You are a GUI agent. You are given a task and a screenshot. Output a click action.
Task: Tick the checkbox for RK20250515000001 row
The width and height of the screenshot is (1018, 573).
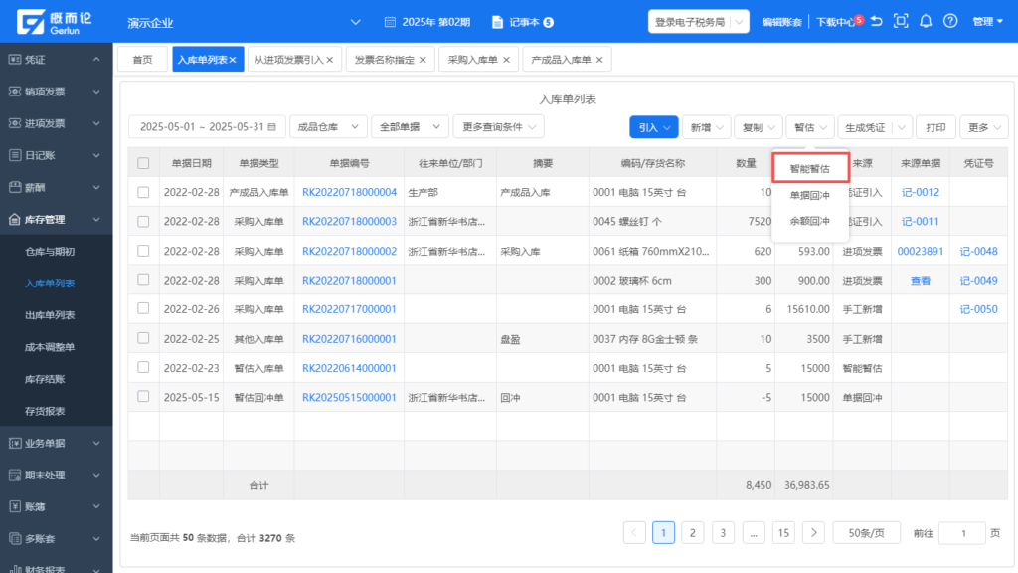pos(143,397)
